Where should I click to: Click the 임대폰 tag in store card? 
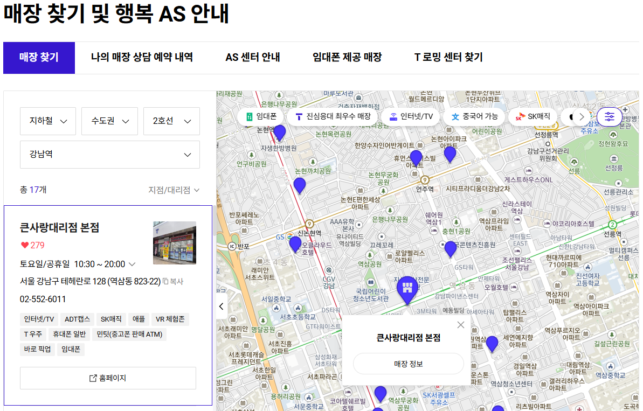click(71, 350)
